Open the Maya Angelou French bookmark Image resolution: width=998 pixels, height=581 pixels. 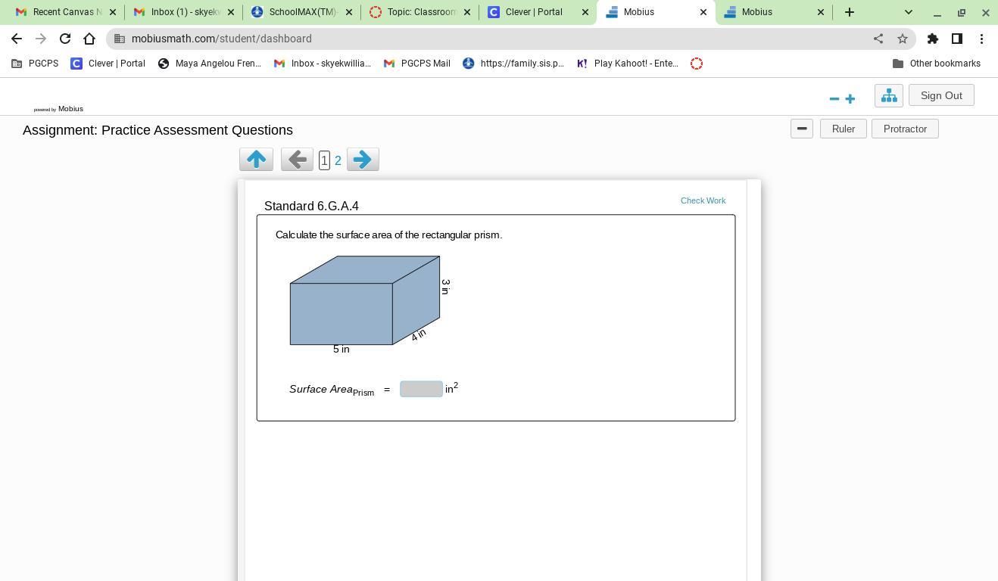pyautogui.click(x=209, y=64)
